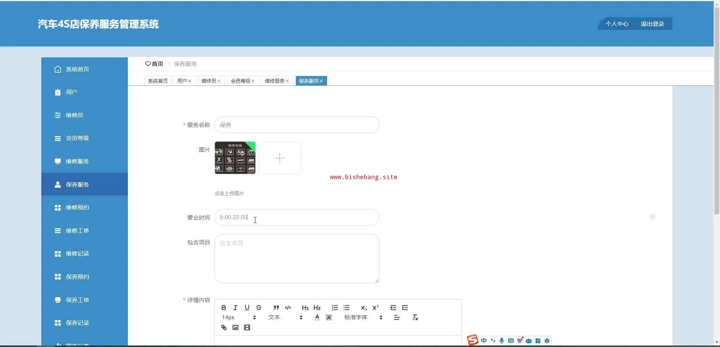Toggle italic formatting in the editor
The height and width of the screenshot is (347, 720).
(235, 308)
